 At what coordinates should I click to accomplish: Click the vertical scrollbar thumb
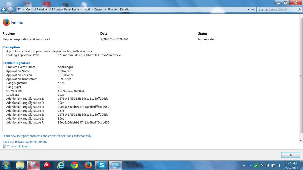pyautogui.click(x=301, y=76)
